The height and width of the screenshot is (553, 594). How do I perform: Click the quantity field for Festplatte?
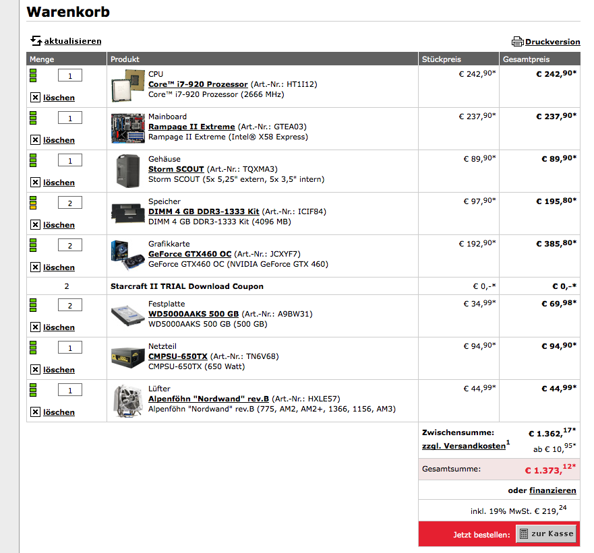coord(70,305)
